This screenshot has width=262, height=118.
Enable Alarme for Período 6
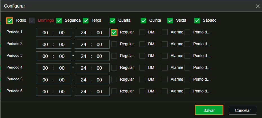[165, 91]
